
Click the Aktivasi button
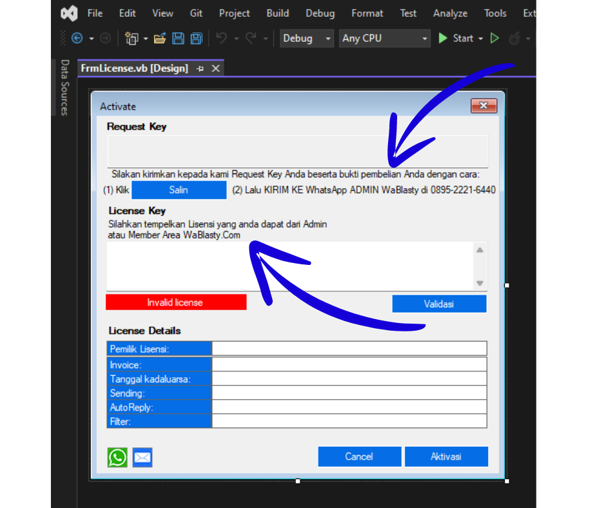click(445, 456)
